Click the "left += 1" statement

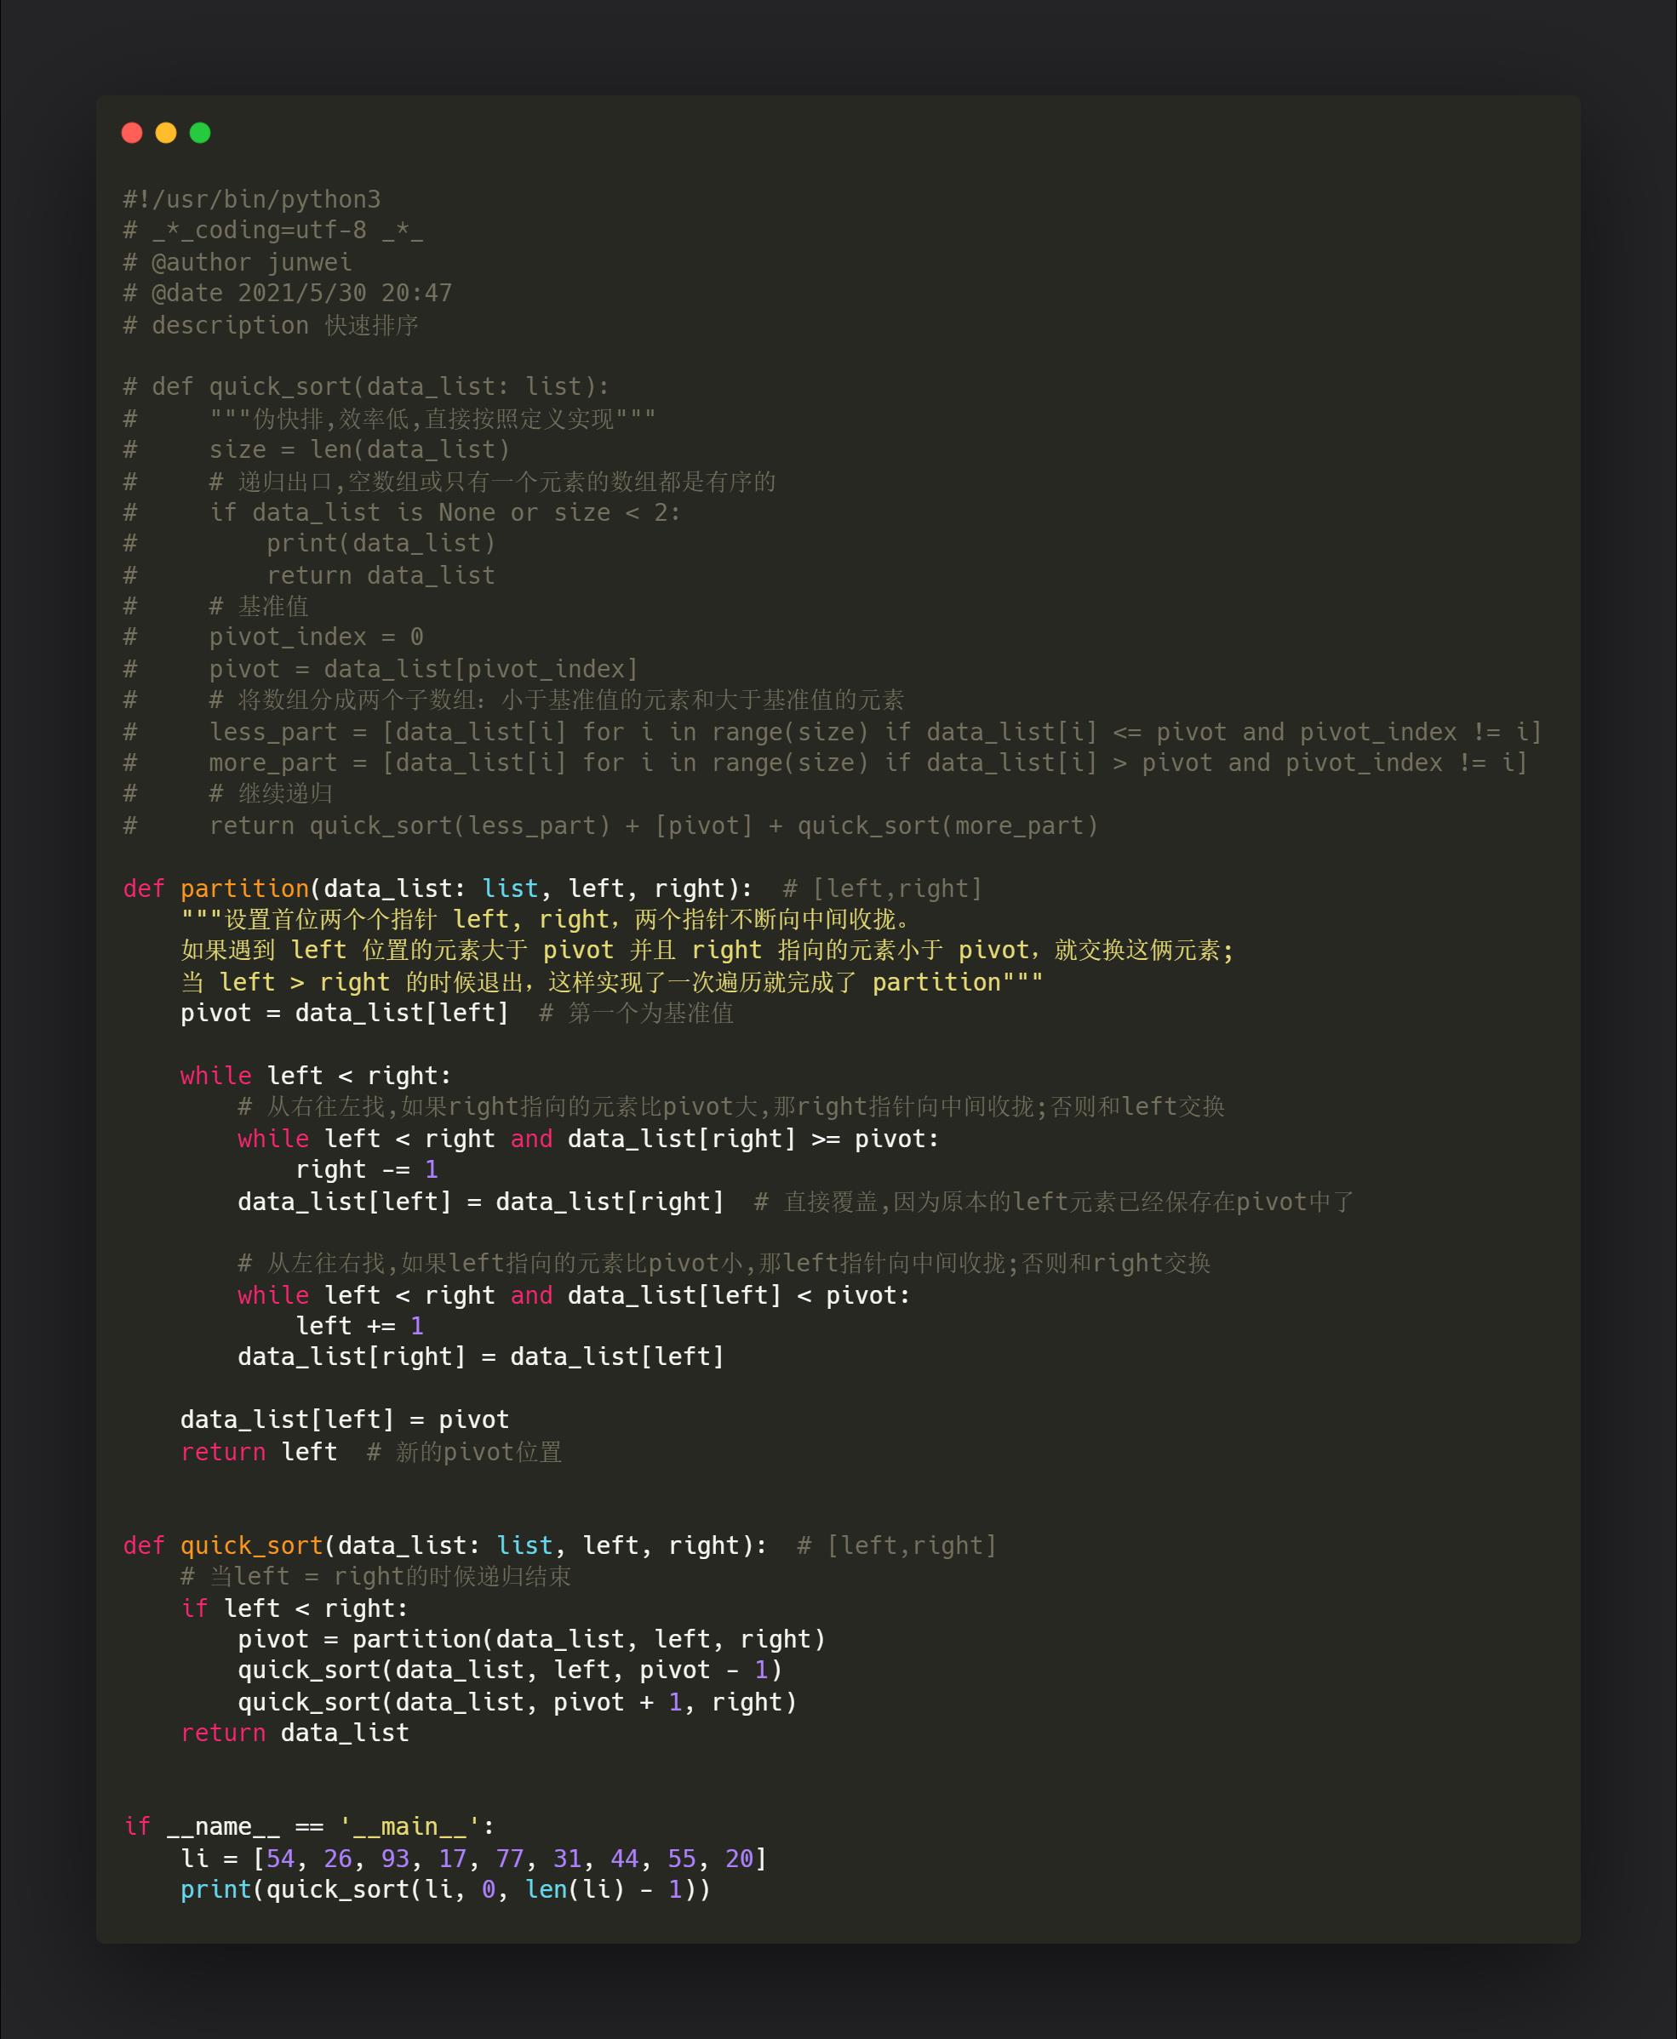click(x=359, y=1326)
